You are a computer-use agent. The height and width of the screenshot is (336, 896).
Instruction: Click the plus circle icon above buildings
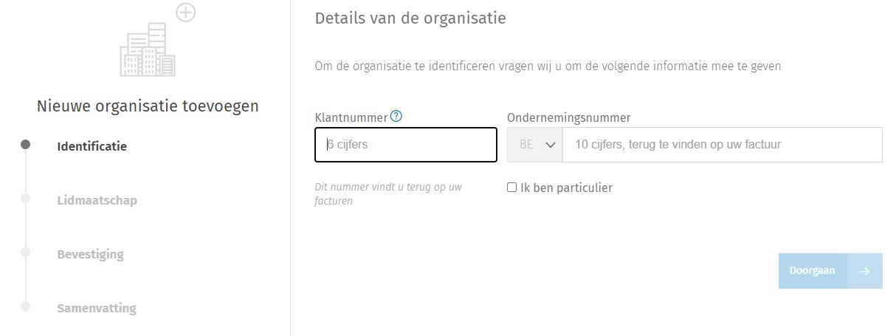click(186, 13)
